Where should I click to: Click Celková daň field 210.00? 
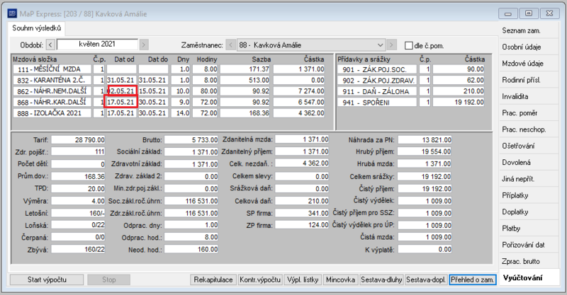click(x=302, y=201)
